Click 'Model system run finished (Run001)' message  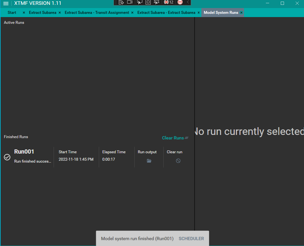tap(137, 239)
